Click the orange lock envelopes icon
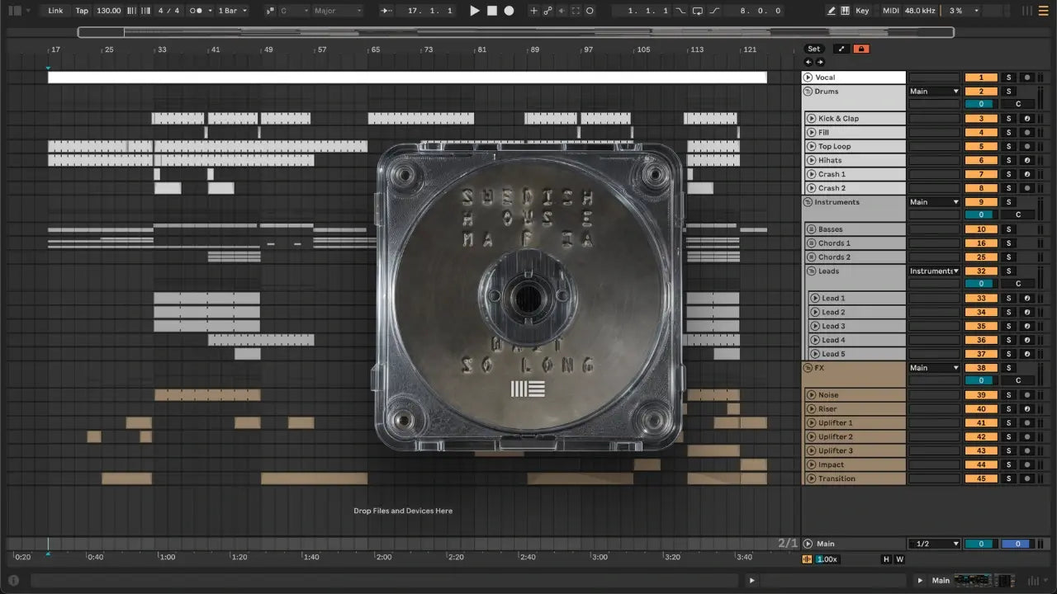Screen dimensions: 1057x594 pos(861,49)
